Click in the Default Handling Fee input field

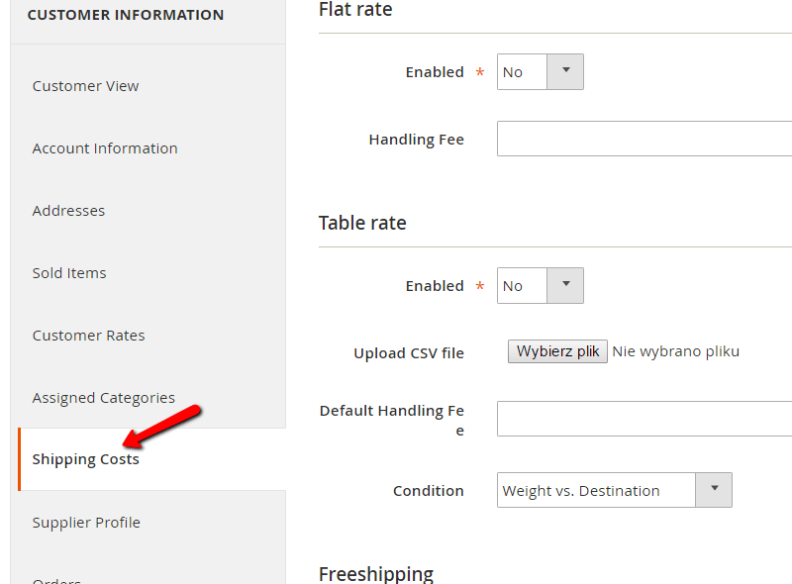[643, 419]
